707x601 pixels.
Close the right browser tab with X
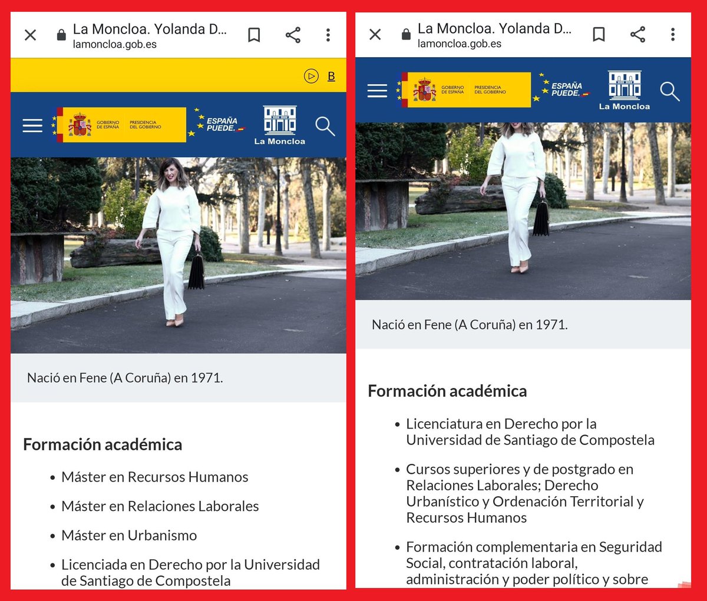(375, 35)
